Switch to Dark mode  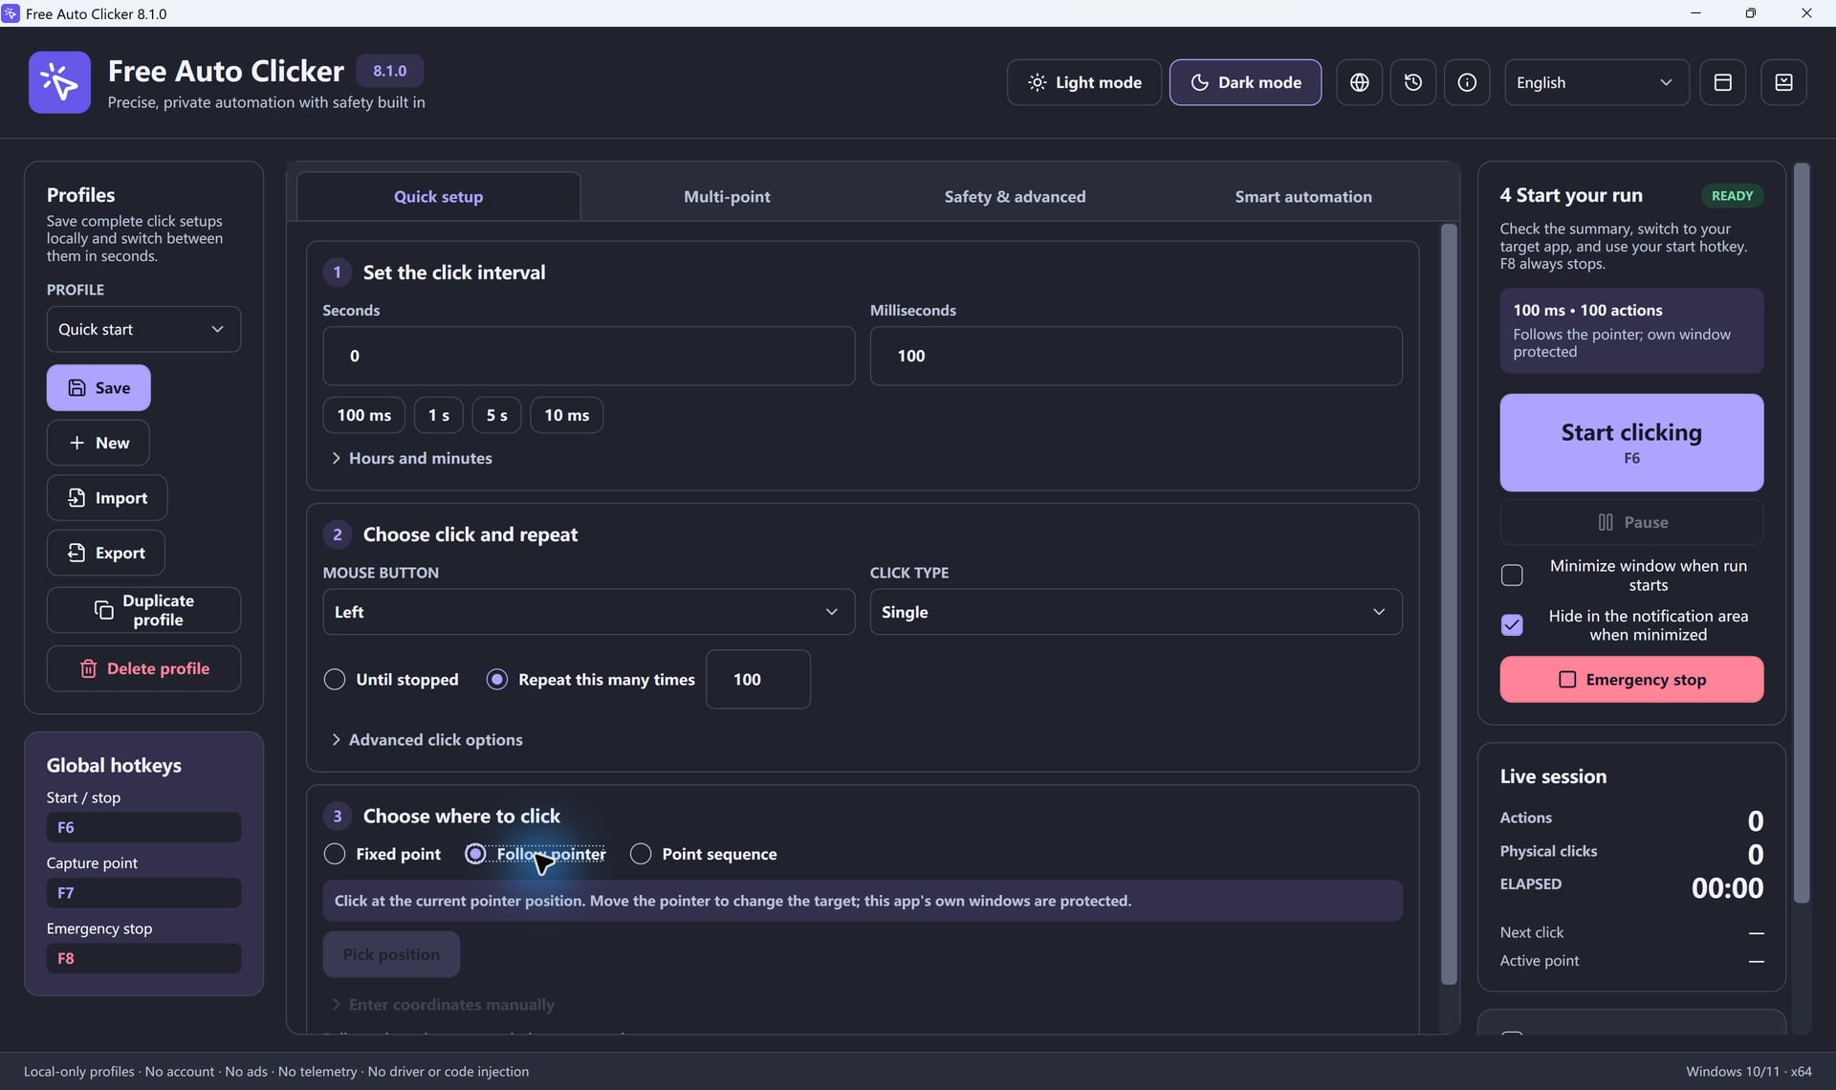coord(1245,82)
